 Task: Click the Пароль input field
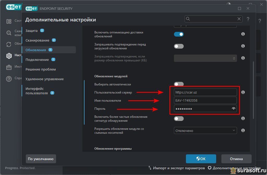pos(205,108)
